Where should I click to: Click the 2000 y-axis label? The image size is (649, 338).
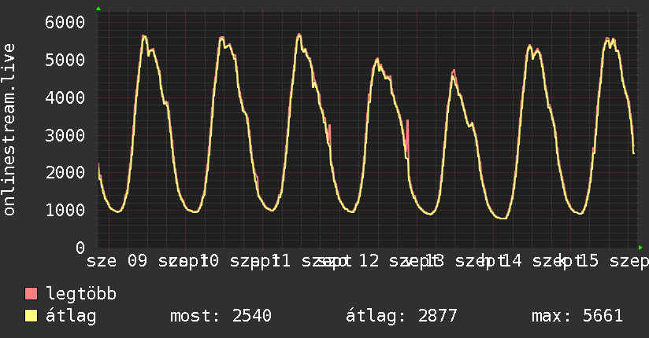click(65, 172)
